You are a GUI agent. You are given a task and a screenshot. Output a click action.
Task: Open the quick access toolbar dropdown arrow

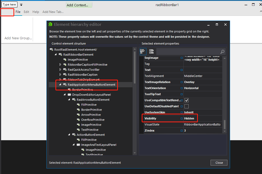[21, 5]
